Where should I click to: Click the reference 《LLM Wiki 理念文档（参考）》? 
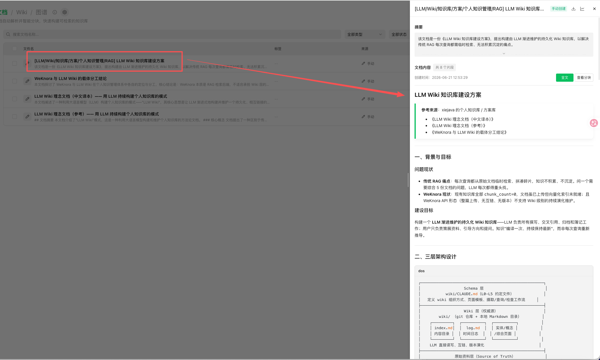click(458, 126)
